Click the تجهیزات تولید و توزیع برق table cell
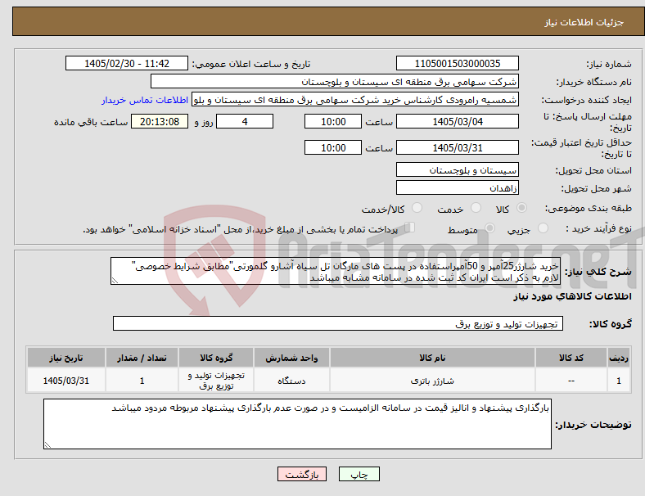 pyautogui.click(x=216, y=381)
